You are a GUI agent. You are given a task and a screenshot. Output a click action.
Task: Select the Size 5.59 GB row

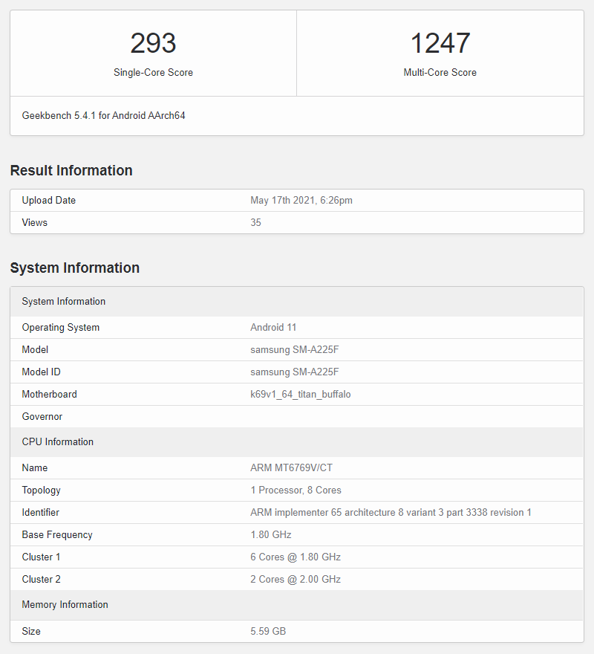(x=297, y=631)
